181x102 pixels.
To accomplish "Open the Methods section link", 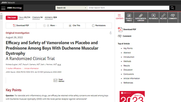I will coord(127,61).
